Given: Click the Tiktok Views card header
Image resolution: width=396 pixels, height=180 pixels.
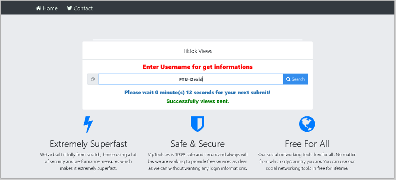Looking at the screenshot, I should [197, 51].
